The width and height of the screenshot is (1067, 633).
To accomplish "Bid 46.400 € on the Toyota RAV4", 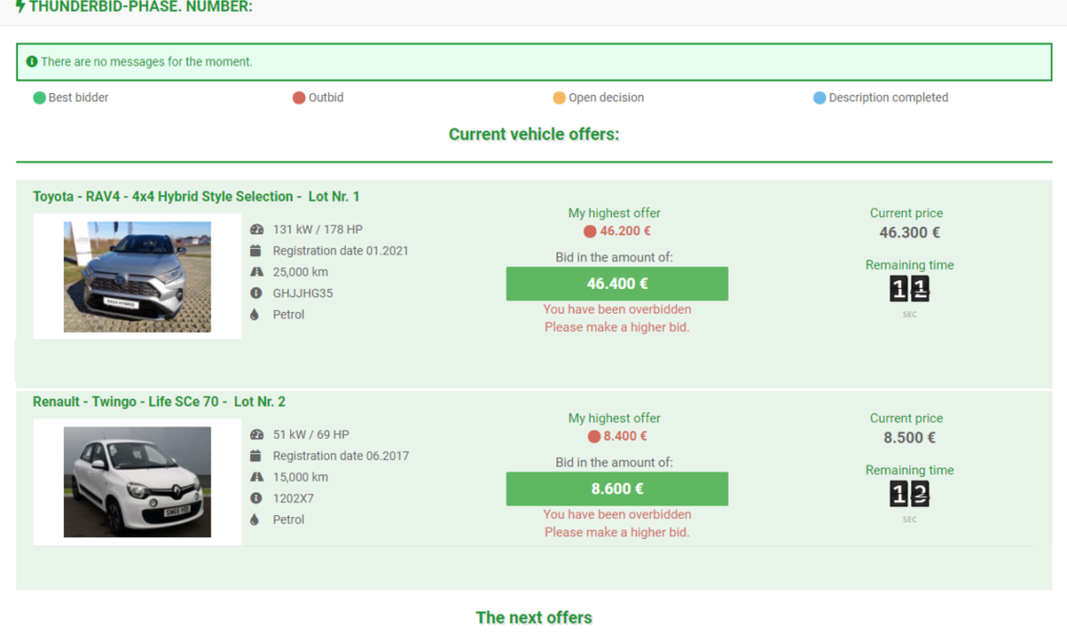I will pyautogui.click(x=617, y=284).
